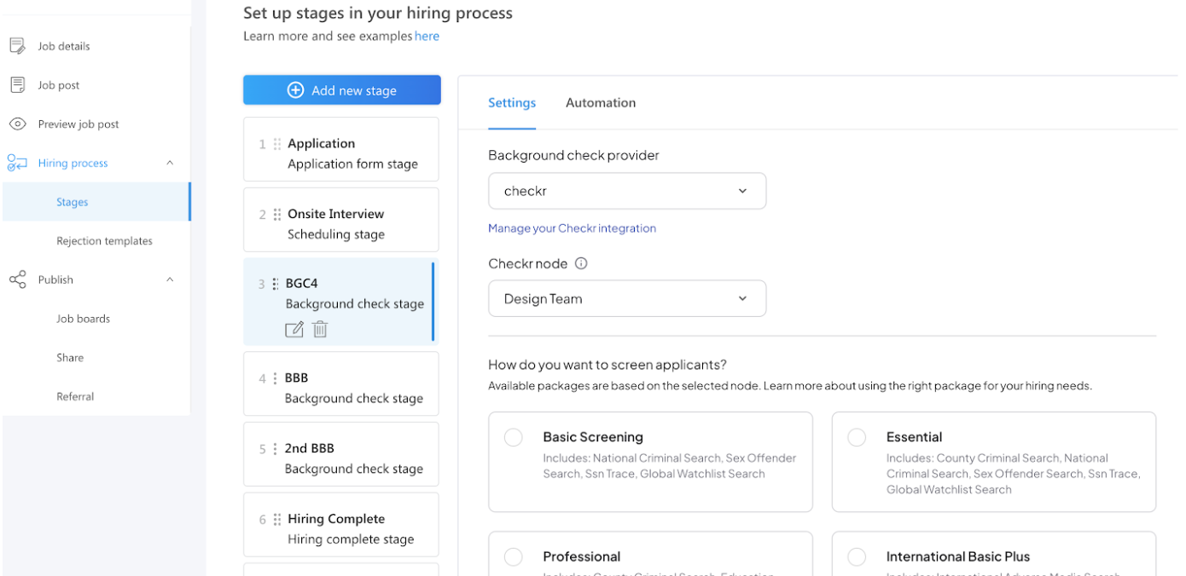Viewport: 1186px width, 576px height.
Task: Collapse the Hiring process section chevron
Action: [x=170, y=163]
